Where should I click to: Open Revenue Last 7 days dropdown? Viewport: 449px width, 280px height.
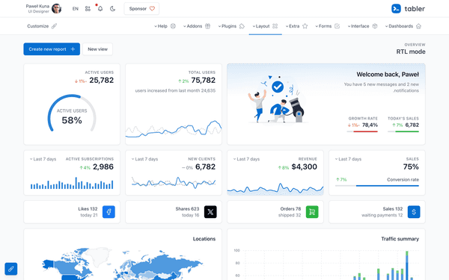tap(246, 159)
